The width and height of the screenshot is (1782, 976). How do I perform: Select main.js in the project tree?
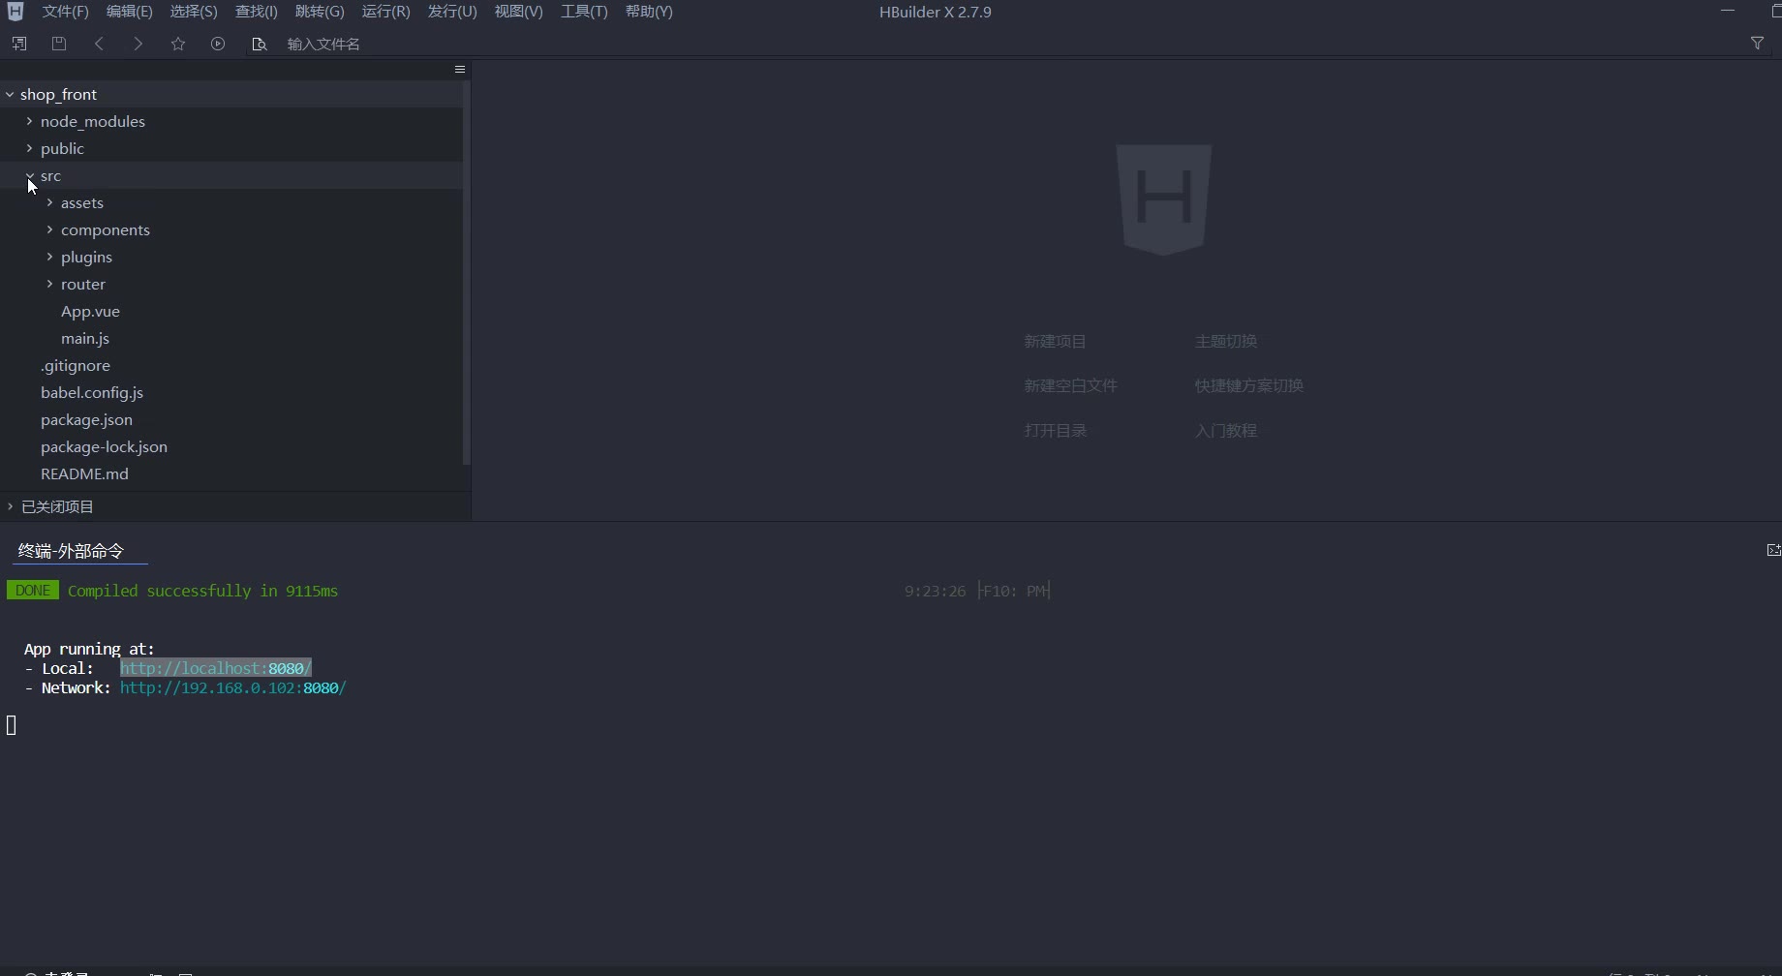click(85, 338)
